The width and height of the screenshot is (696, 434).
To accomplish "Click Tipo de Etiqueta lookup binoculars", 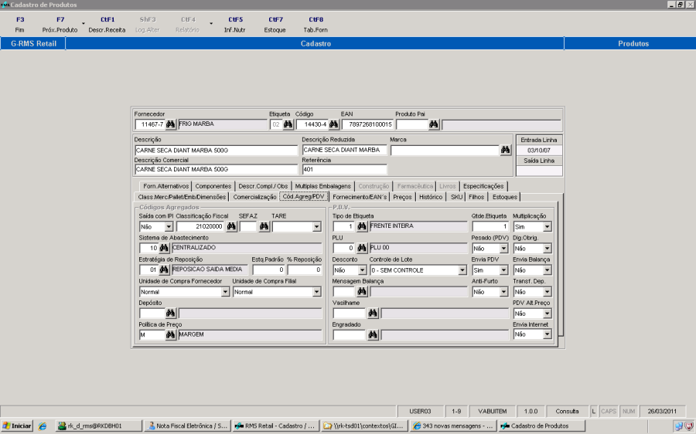I will pyautogui.click(x=362, y=227).
